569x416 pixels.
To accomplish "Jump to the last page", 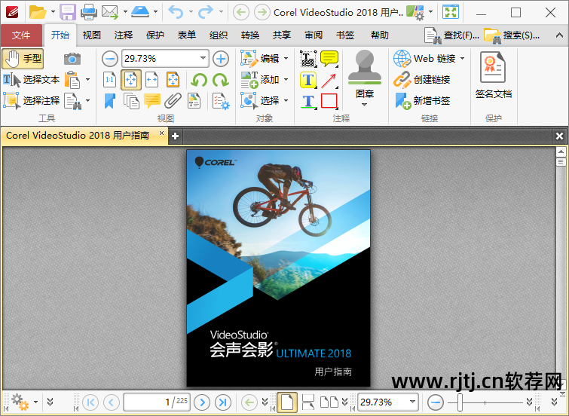I will 223,402.
